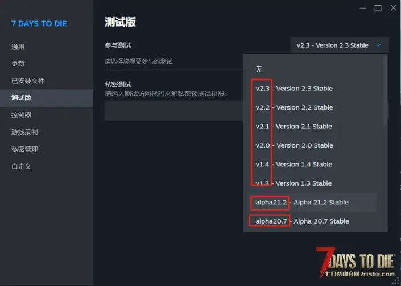
Task: Select the 测试版 (Betas) sidebar item
Action: tap(21, 98)
